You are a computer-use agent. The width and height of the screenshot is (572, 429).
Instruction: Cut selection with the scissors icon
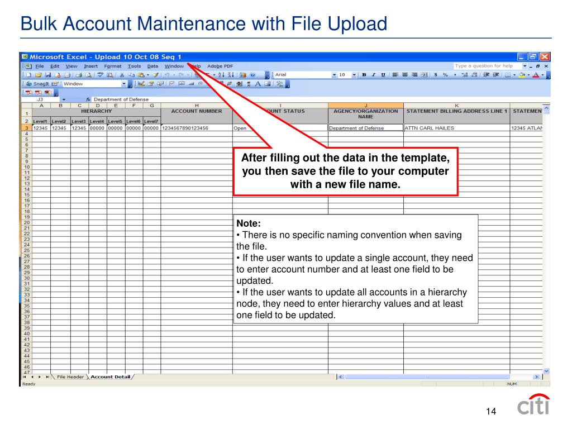pyautogui.click(x=122, y=75)
